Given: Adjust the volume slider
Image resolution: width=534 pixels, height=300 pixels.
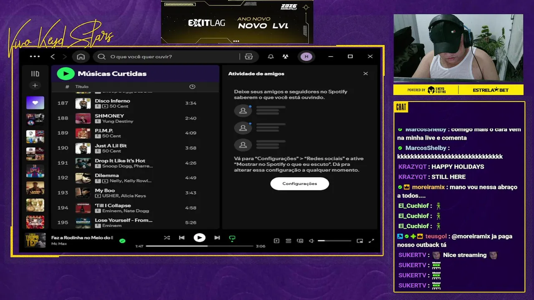Looking at the screenshot, I should [x=334, y=241].
